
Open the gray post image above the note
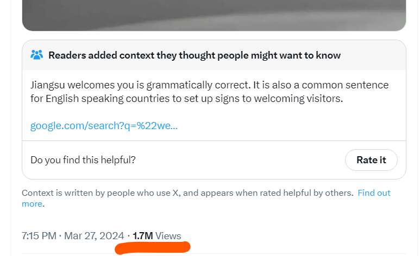[214, 14]
